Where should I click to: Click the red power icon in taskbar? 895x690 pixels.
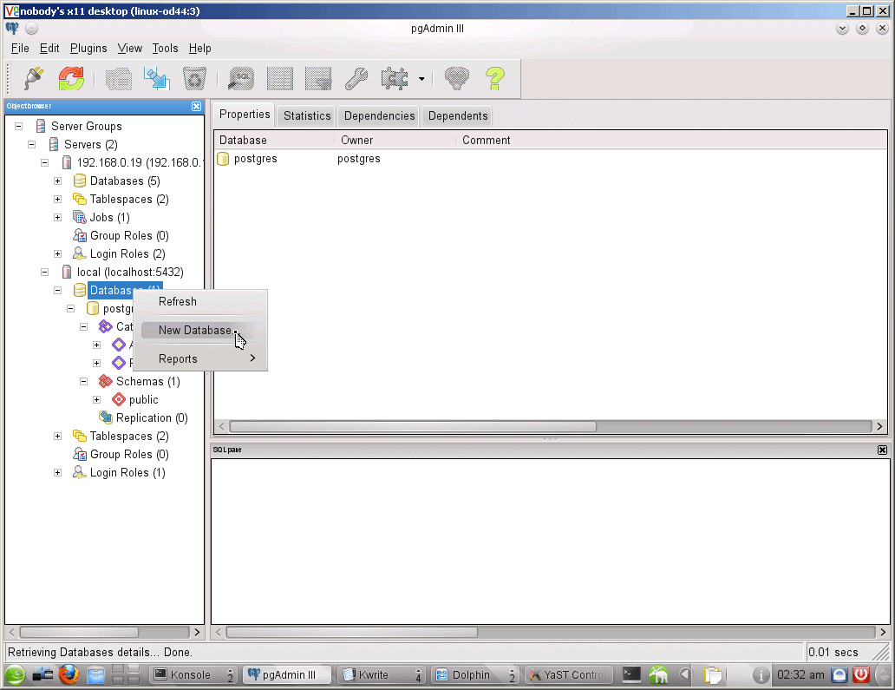861,675
